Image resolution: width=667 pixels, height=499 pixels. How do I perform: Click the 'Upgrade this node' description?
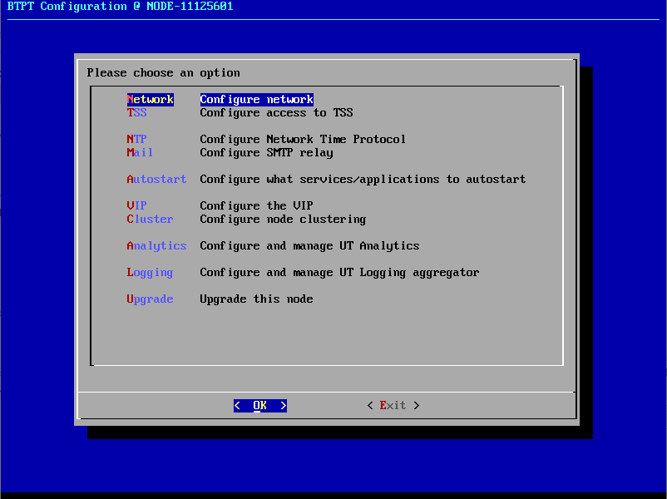[256, 299]
